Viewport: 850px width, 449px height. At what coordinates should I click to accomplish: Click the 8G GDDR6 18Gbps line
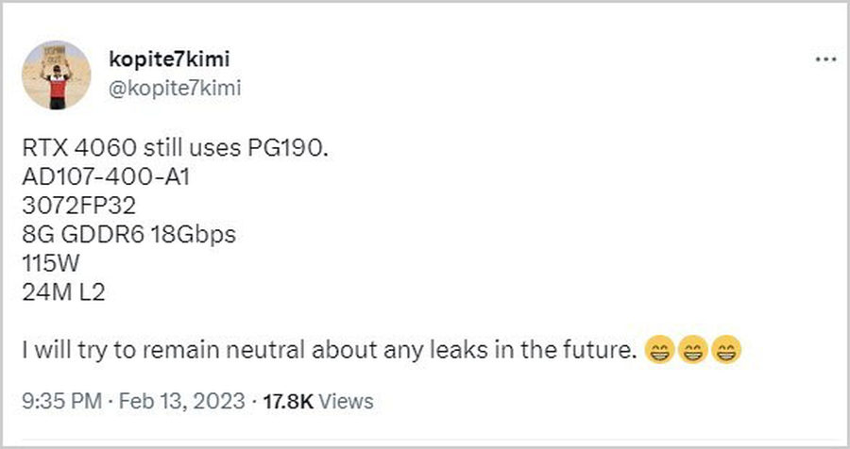click(x=127, y=235)
